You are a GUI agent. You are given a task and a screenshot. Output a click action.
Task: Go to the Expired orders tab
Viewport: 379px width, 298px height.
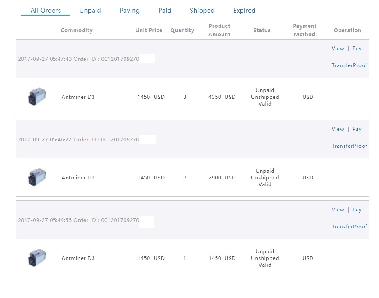point(244,11)
